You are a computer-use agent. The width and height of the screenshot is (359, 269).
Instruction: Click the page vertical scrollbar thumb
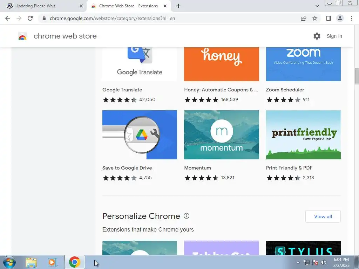pyautogui.click(x=357, y=76)
